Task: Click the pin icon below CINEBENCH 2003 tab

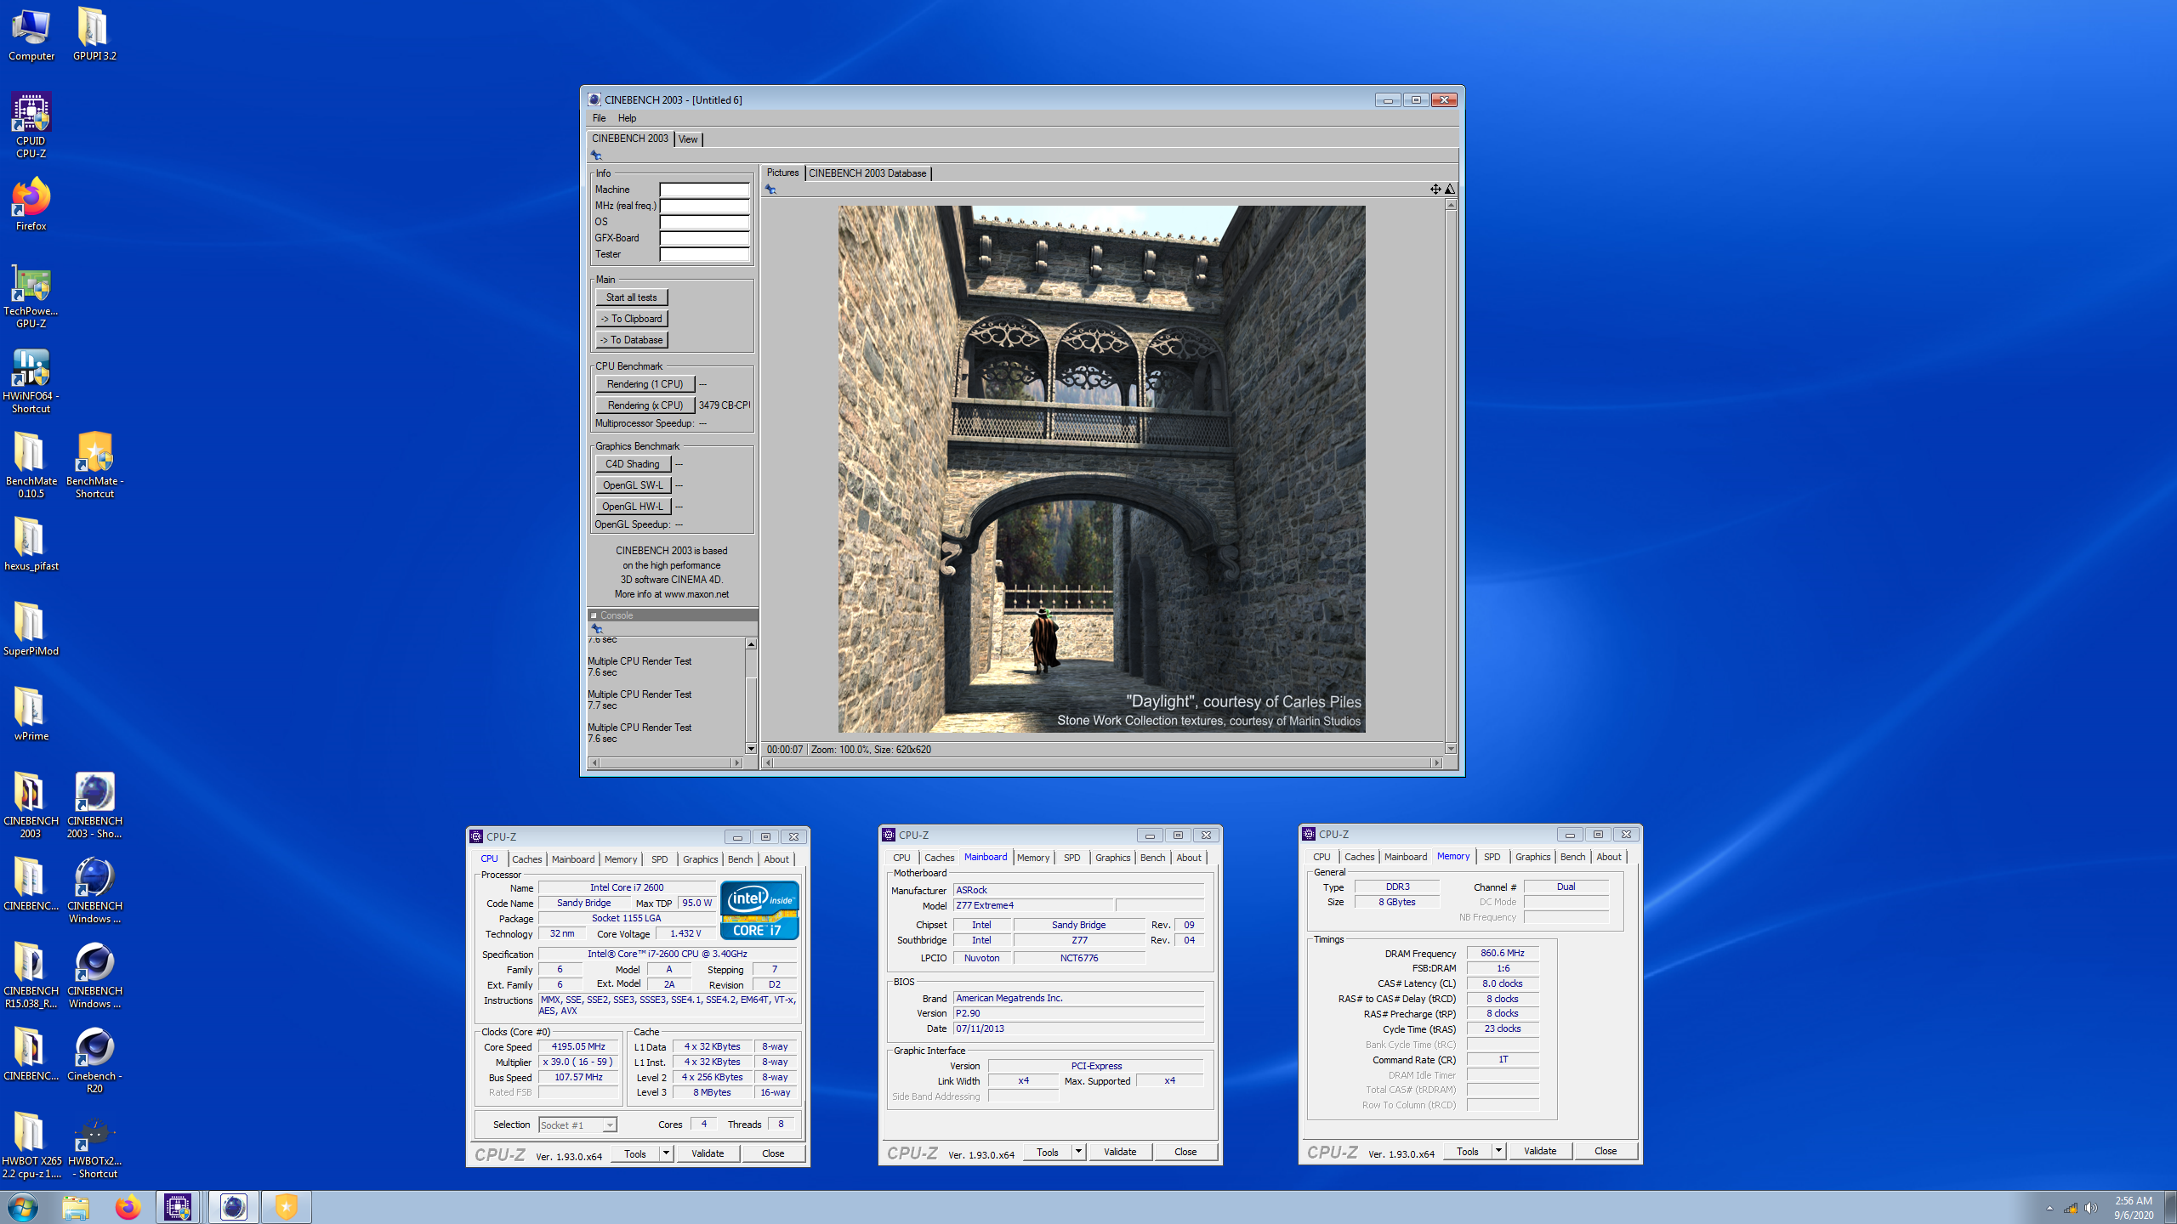Action: (x=596, y=156)
